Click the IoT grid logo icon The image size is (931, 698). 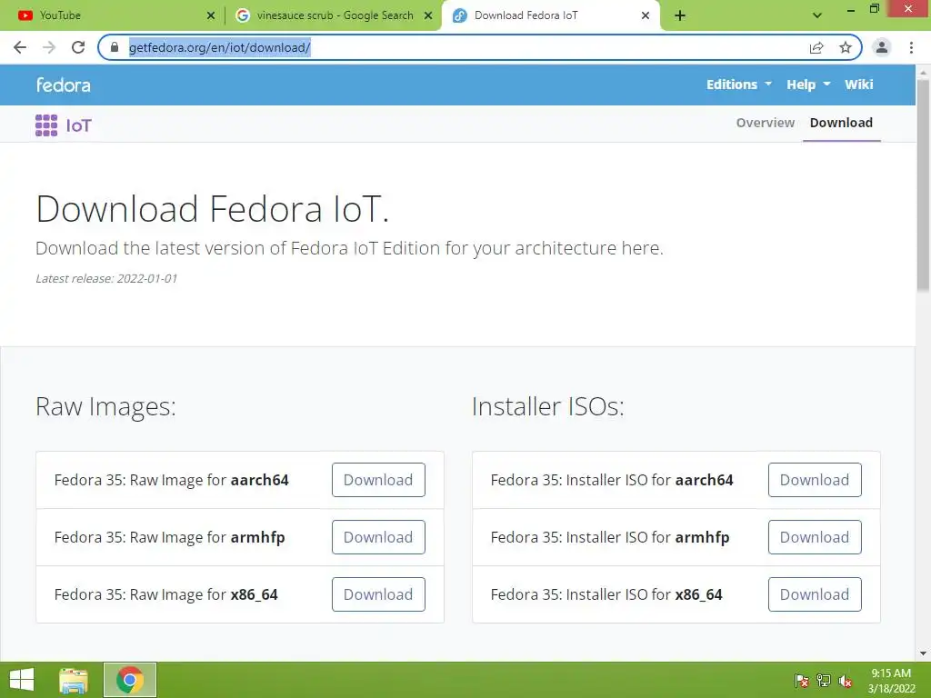[46, 125]
